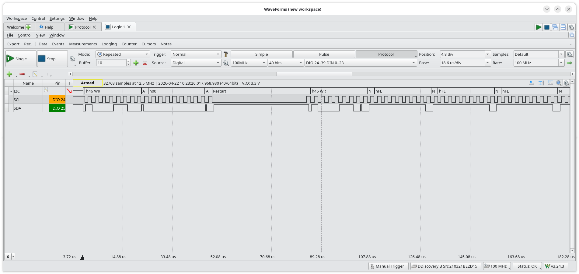Screen dimensions: 579x274
Task: Click the red scissors remove buffer icon
Action: pyautogui.click(x=145, y=63)
